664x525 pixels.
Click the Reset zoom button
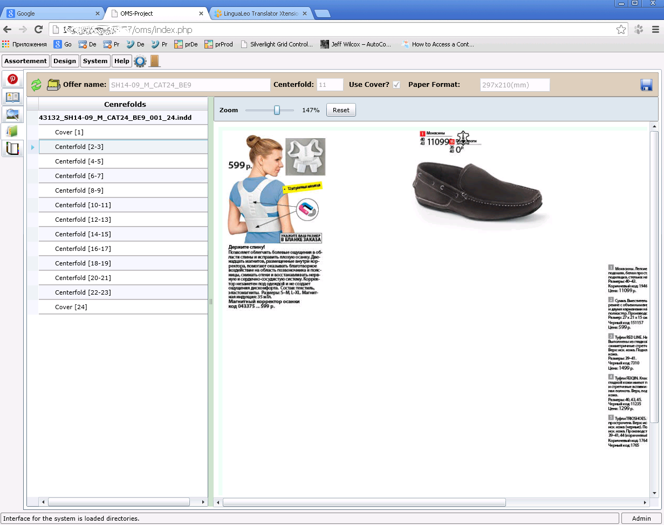(x=341, y=110)
